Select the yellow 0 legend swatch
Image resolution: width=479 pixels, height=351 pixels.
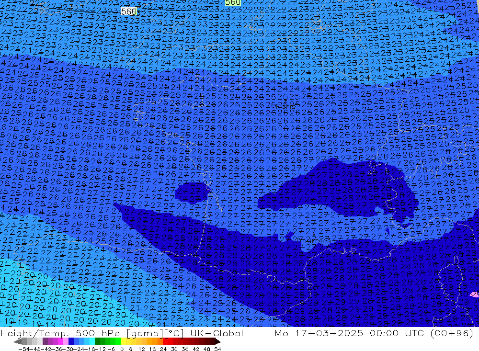pos(123,341)
